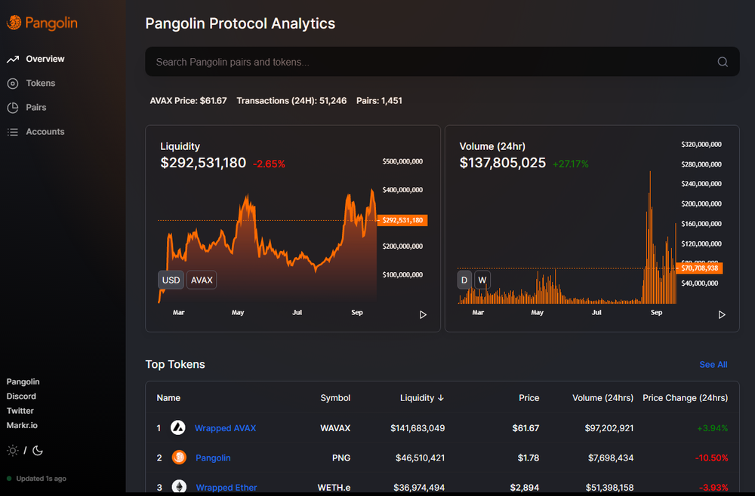The image size is (755, 496).
Task: Switch Liquidity chart to AVAX denomination
Action: click(x=201, y=280)
